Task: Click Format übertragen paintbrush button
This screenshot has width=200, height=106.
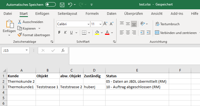Action: (34, 35)
